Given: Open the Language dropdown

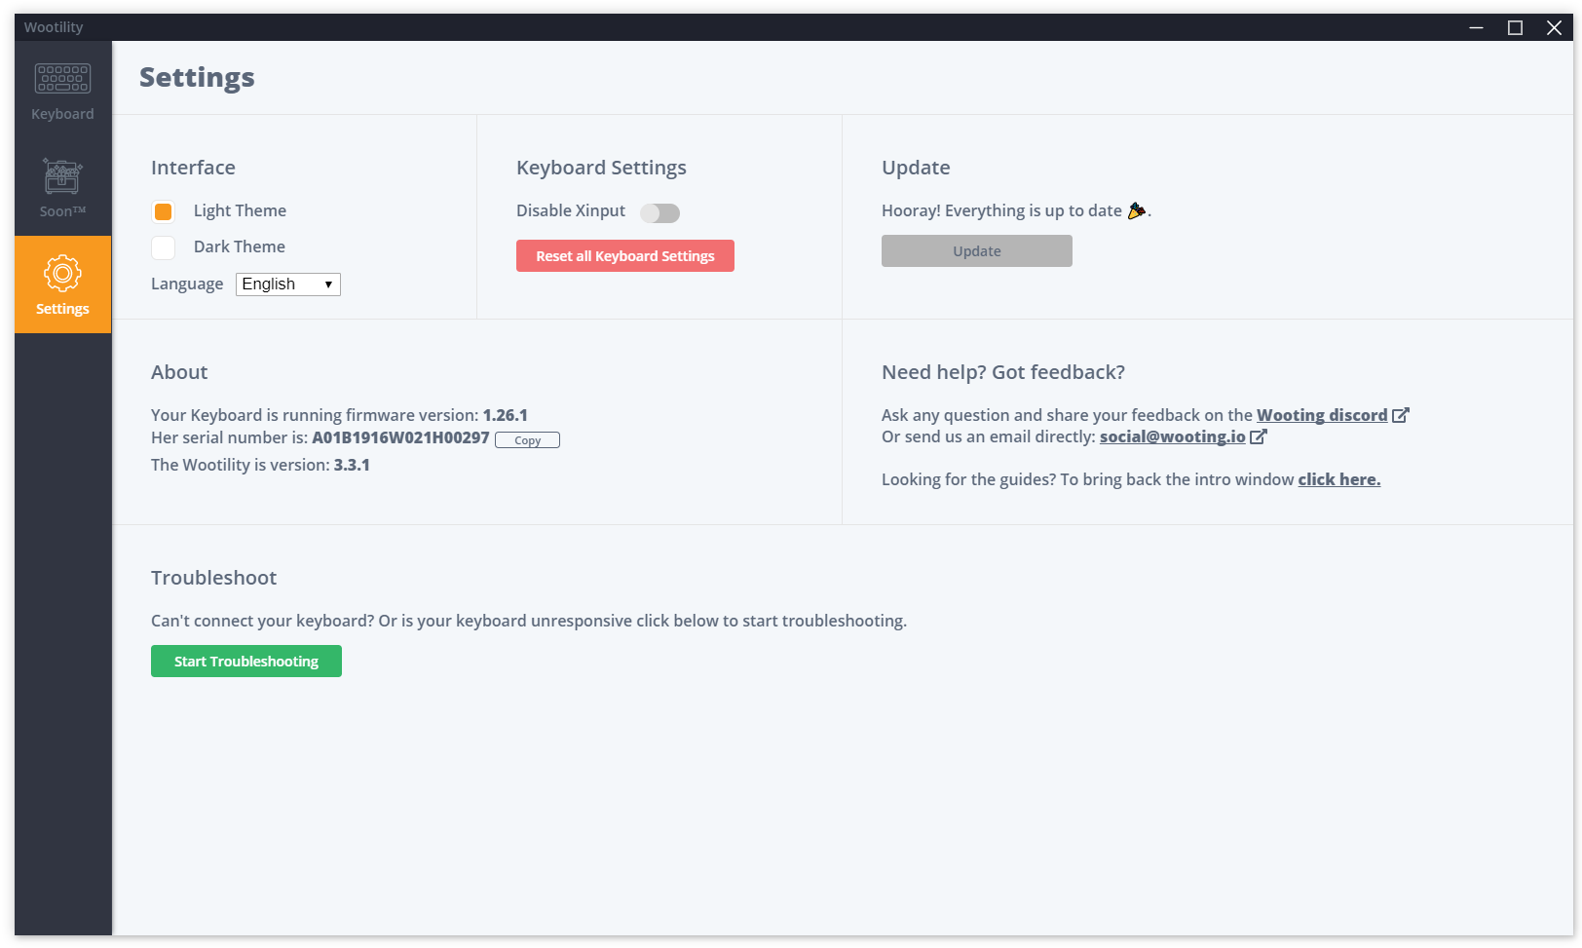Looking at the screenshot, I should click(x=288, y=284).
